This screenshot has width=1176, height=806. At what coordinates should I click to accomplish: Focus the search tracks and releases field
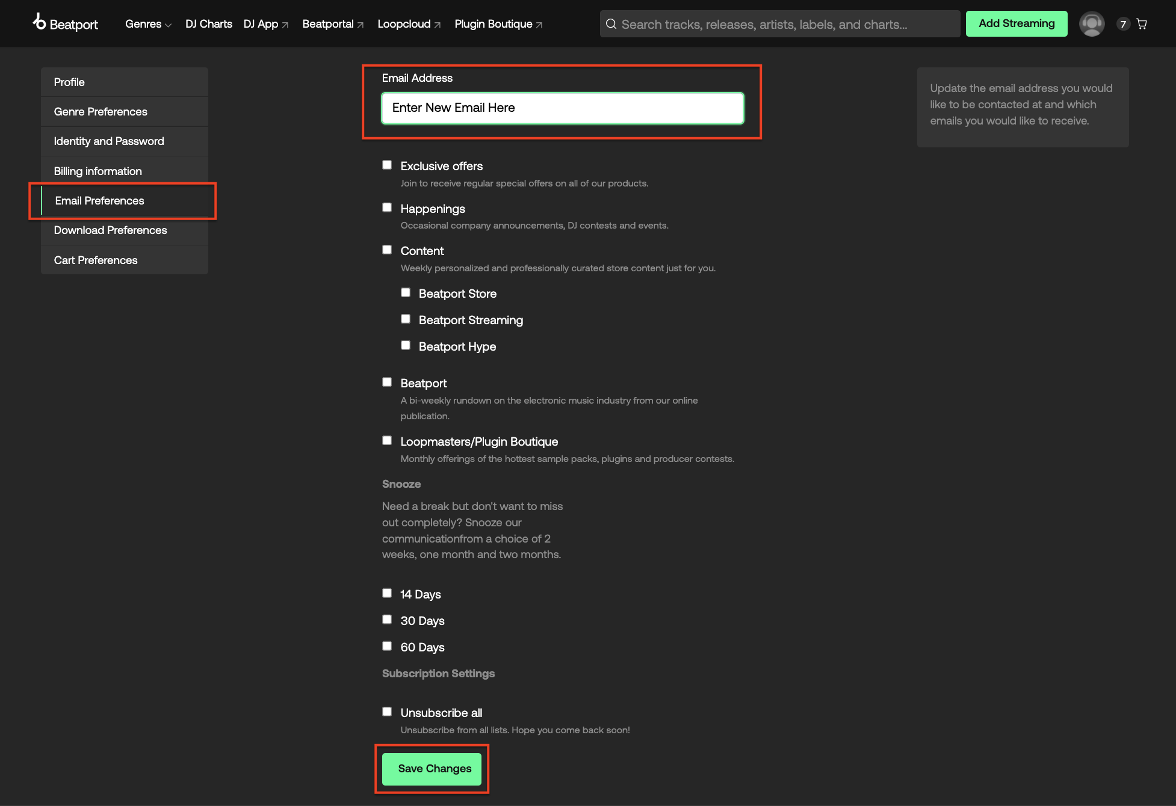[780, 24]
